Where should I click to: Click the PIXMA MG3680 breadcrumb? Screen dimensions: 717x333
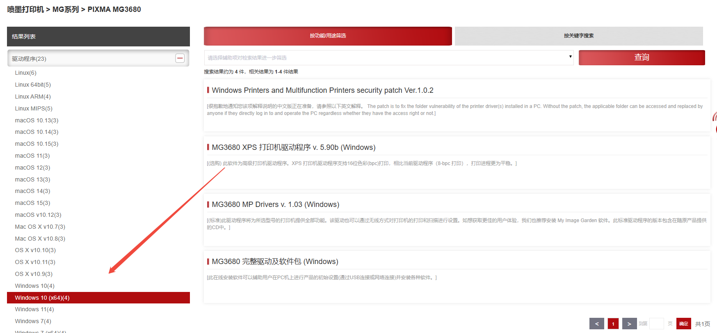click(114, 9)
